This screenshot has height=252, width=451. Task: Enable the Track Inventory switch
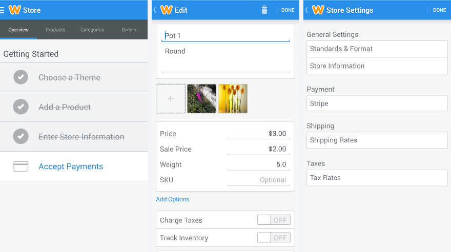point(274,238)
